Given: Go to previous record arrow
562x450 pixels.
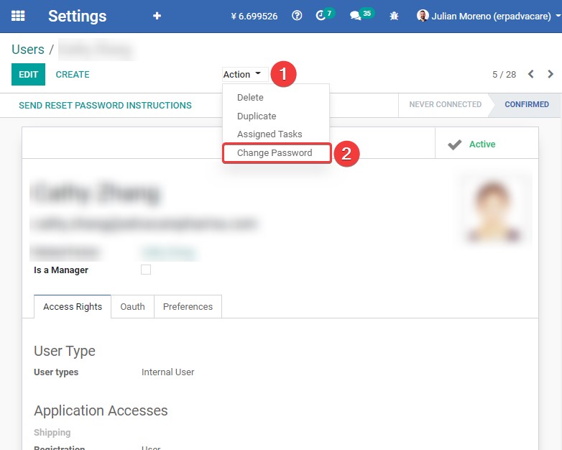Looking at the screenshot, I should pyautogui.click(x=531, y=74).
